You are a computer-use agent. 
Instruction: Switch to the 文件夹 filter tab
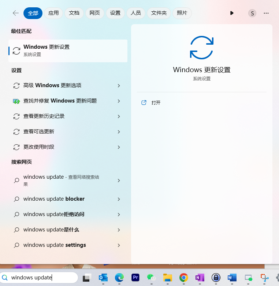[x=159, y=13]
